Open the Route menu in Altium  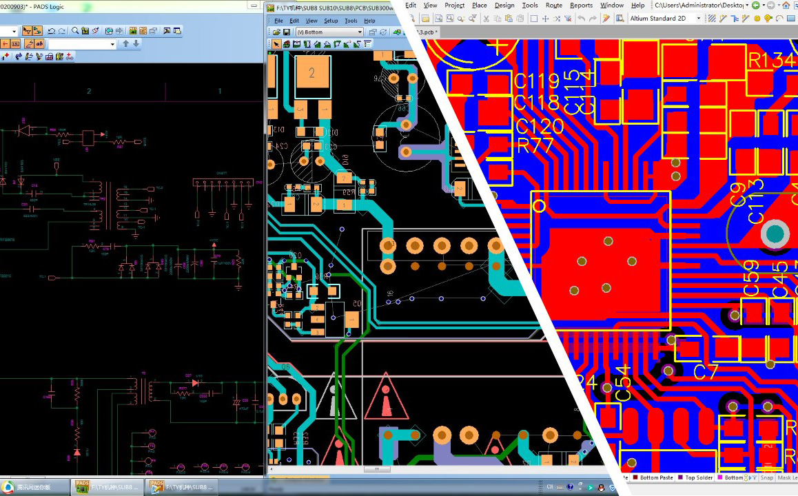pos(553,6)
